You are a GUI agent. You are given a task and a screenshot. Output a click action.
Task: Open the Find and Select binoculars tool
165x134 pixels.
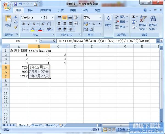[x=153, y=23]
